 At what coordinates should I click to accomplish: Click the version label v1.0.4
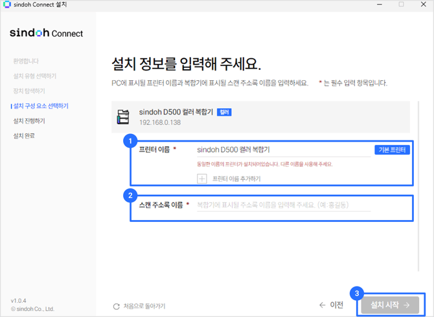[x=19, y=300]
